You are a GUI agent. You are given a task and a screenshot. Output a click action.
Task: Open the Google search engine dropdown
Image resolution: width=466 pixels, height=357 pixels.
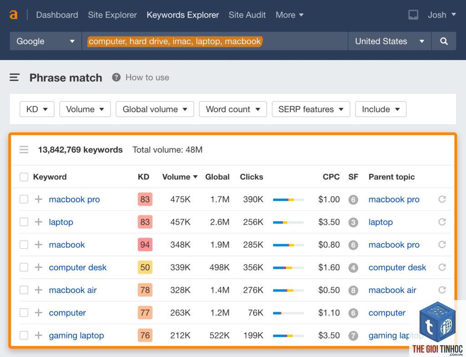46,41
